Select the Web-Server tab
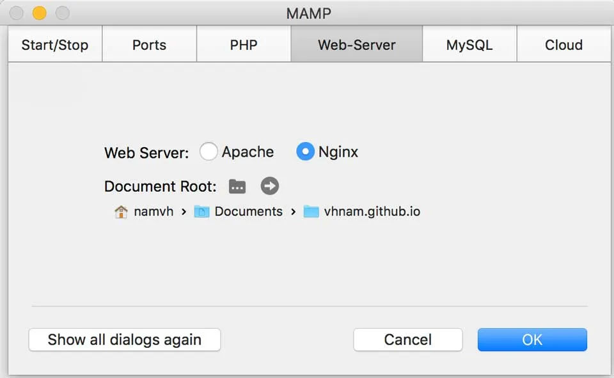The width and height of the screenshot is (614, 378). click(356, 45)
